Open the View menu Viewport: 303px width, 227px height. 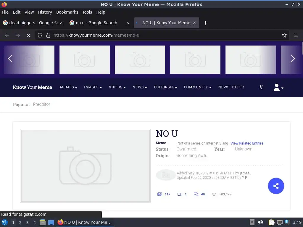(x=29, y=12)
